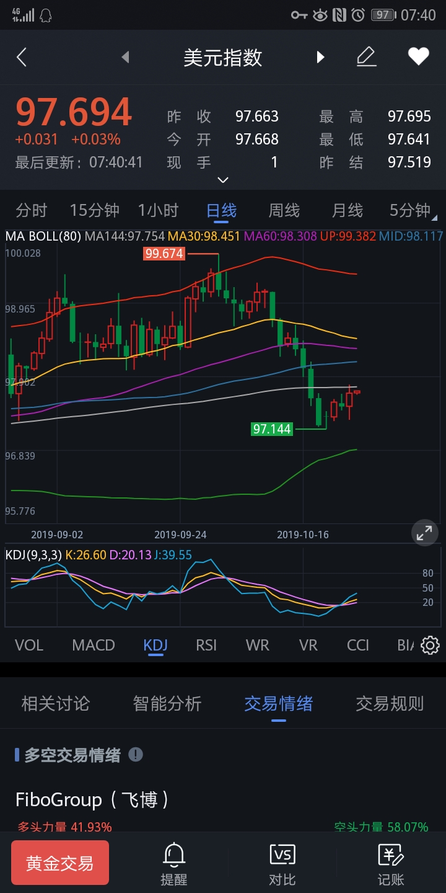Tap the 99.674 high price marker
This screenshot has width=446, height=893.
[164, 254]
